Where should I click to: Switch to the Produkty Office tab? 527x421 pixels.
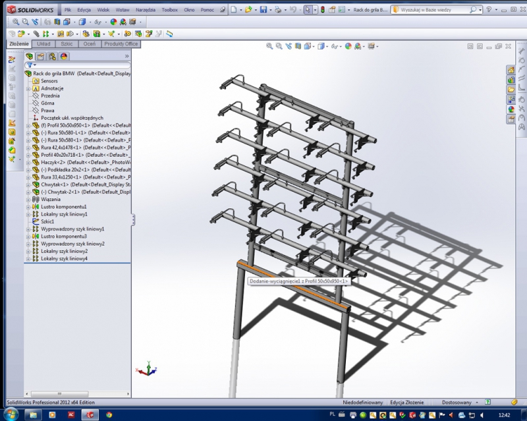(121, 44)
